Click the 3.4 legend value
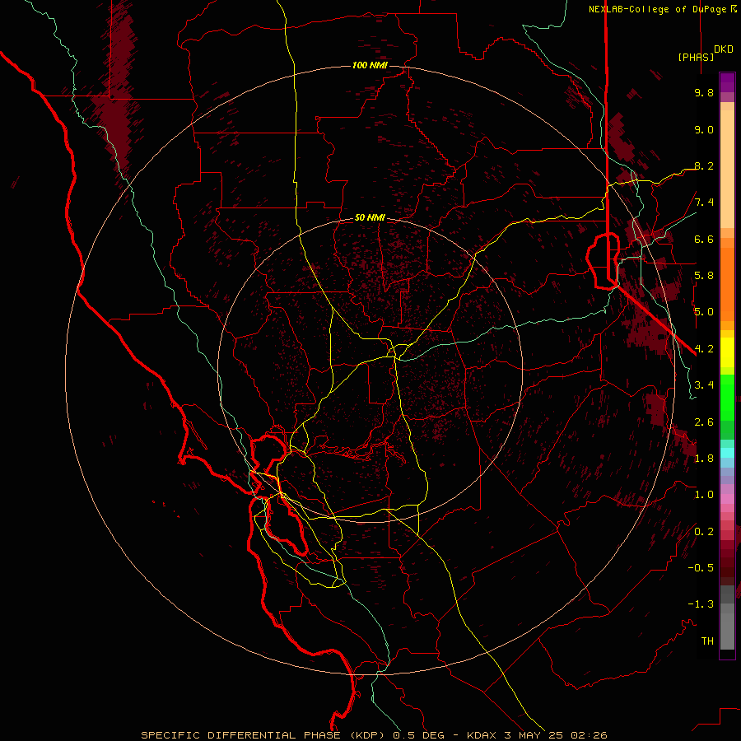This screenshot has height=741, width=741. [x=704, y=385]
